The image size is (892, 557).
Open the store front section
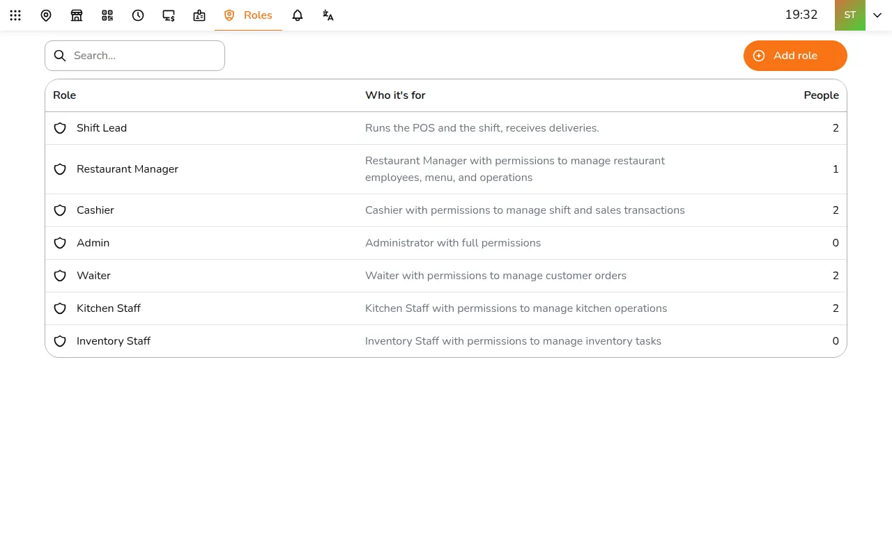coord(77,15)
